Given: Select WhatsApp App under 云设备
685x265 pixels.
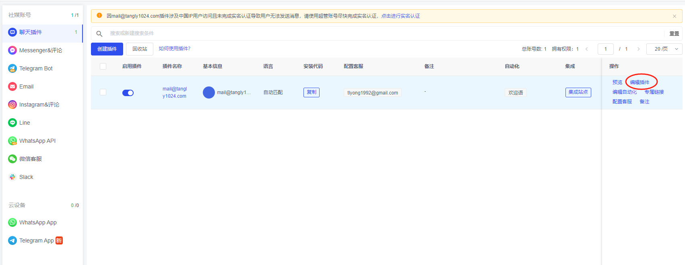Looking at the screenshot, I should click(x=43, y=222).
